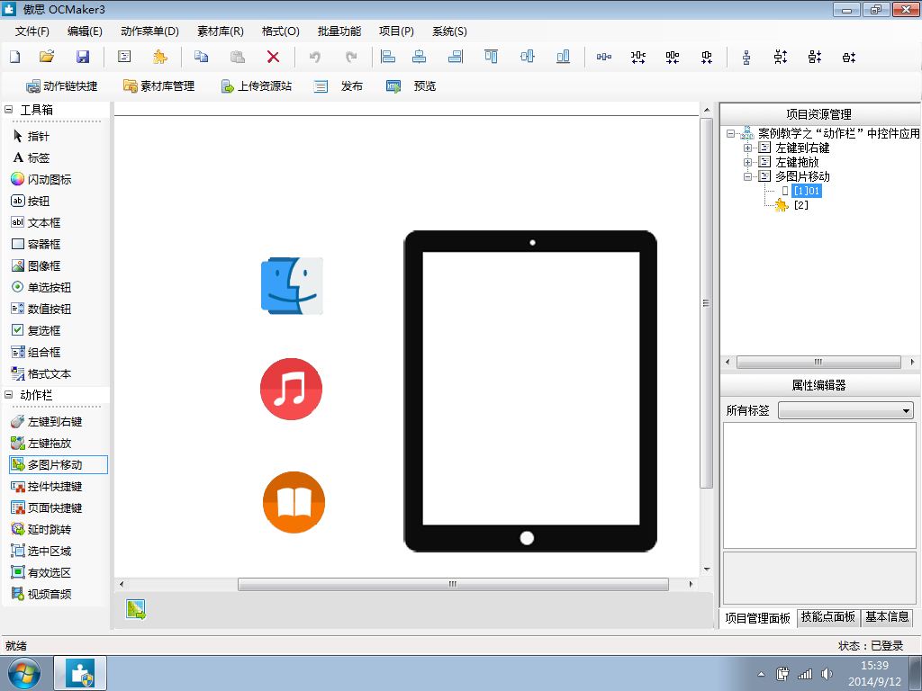Expand the 左键到右键 tree node
The image size is (922, 691).
tap(748, 148)
